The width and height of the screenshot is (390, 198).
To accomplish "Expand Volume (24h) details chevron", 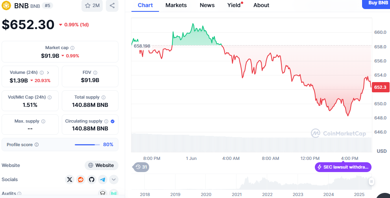I will click(x=48, y=73).
